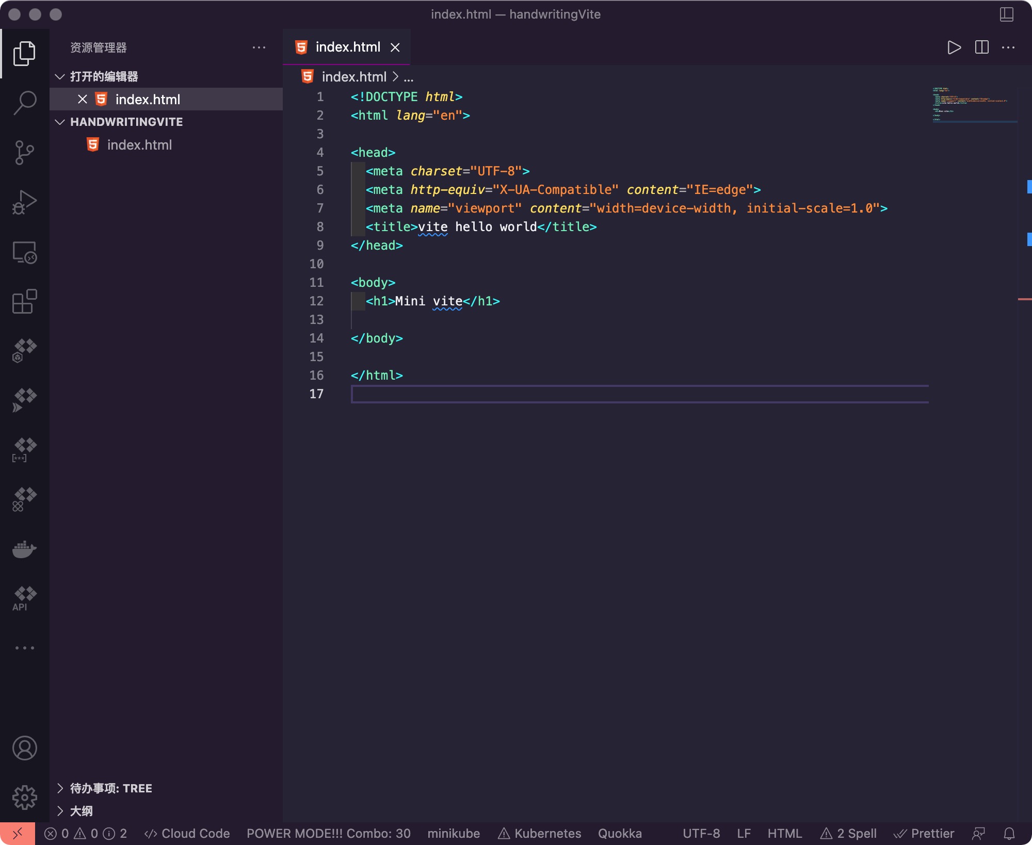Collapse the HANDWRITINGVITE folder section
The image size is (1032, 845).
[x=60, y=122]
